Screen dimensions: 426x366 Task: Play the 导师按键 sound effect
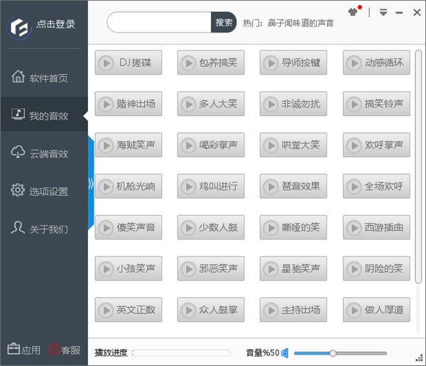[x=293, y=63]
